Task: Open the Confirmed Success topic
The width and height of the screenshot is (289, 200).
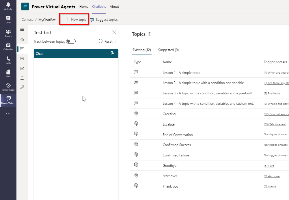Action: click(x=177, y=145)
